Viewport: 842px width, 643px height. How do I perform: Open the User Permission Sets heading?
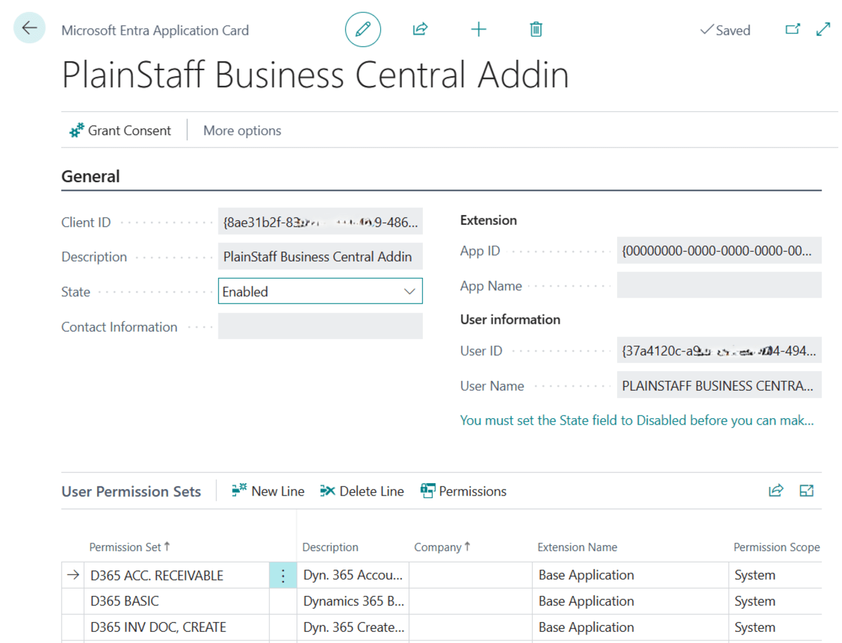(131, 492)
